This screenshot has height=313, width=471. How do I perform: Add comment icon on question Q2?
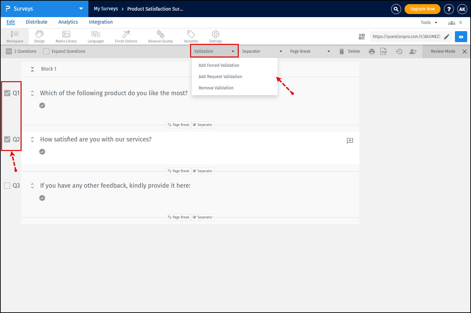pos(350,140)
